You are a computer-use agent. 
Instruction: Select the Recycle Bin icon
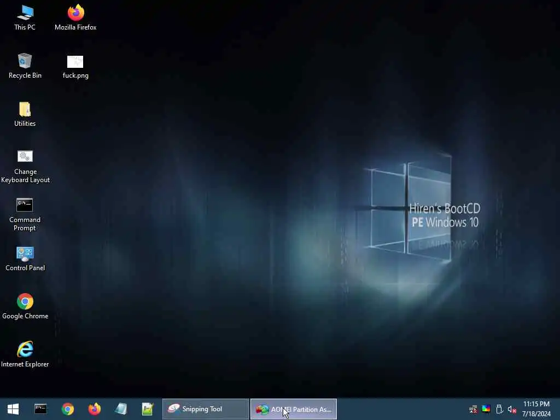point(25,66)
